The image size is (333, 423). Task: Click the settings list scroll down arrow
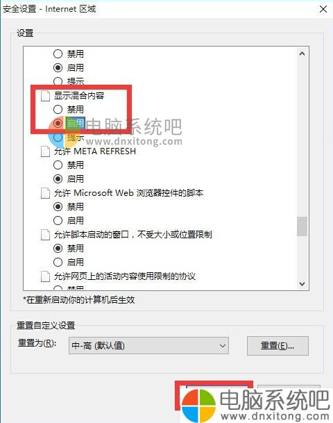(x=302, y=284)
